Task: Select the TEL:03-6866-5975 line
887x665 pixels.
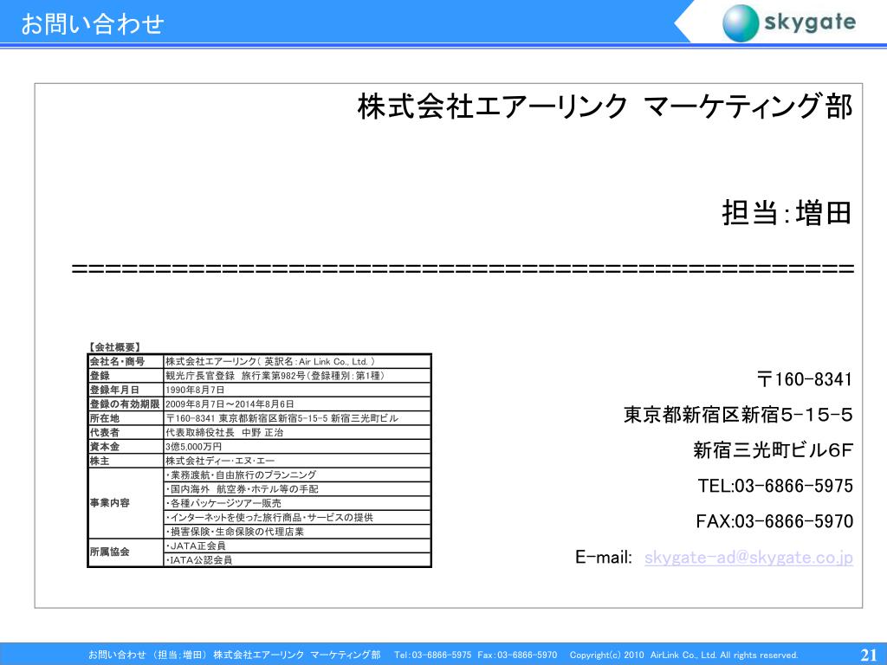Action: point(775,486)
